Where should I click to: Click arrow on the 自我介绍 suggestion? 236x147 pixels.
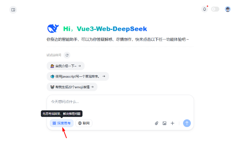[x=79, y=66]
